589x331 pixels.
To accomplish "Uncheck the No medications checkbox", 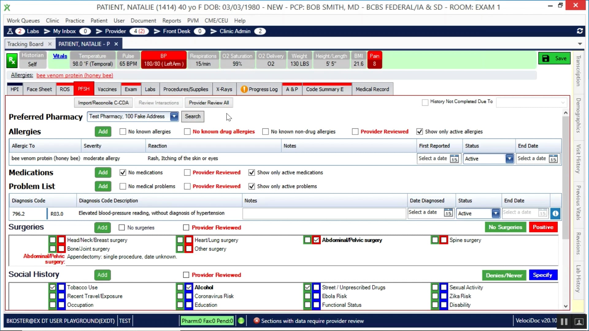I will pyautogui.click(x=123, y=173).
